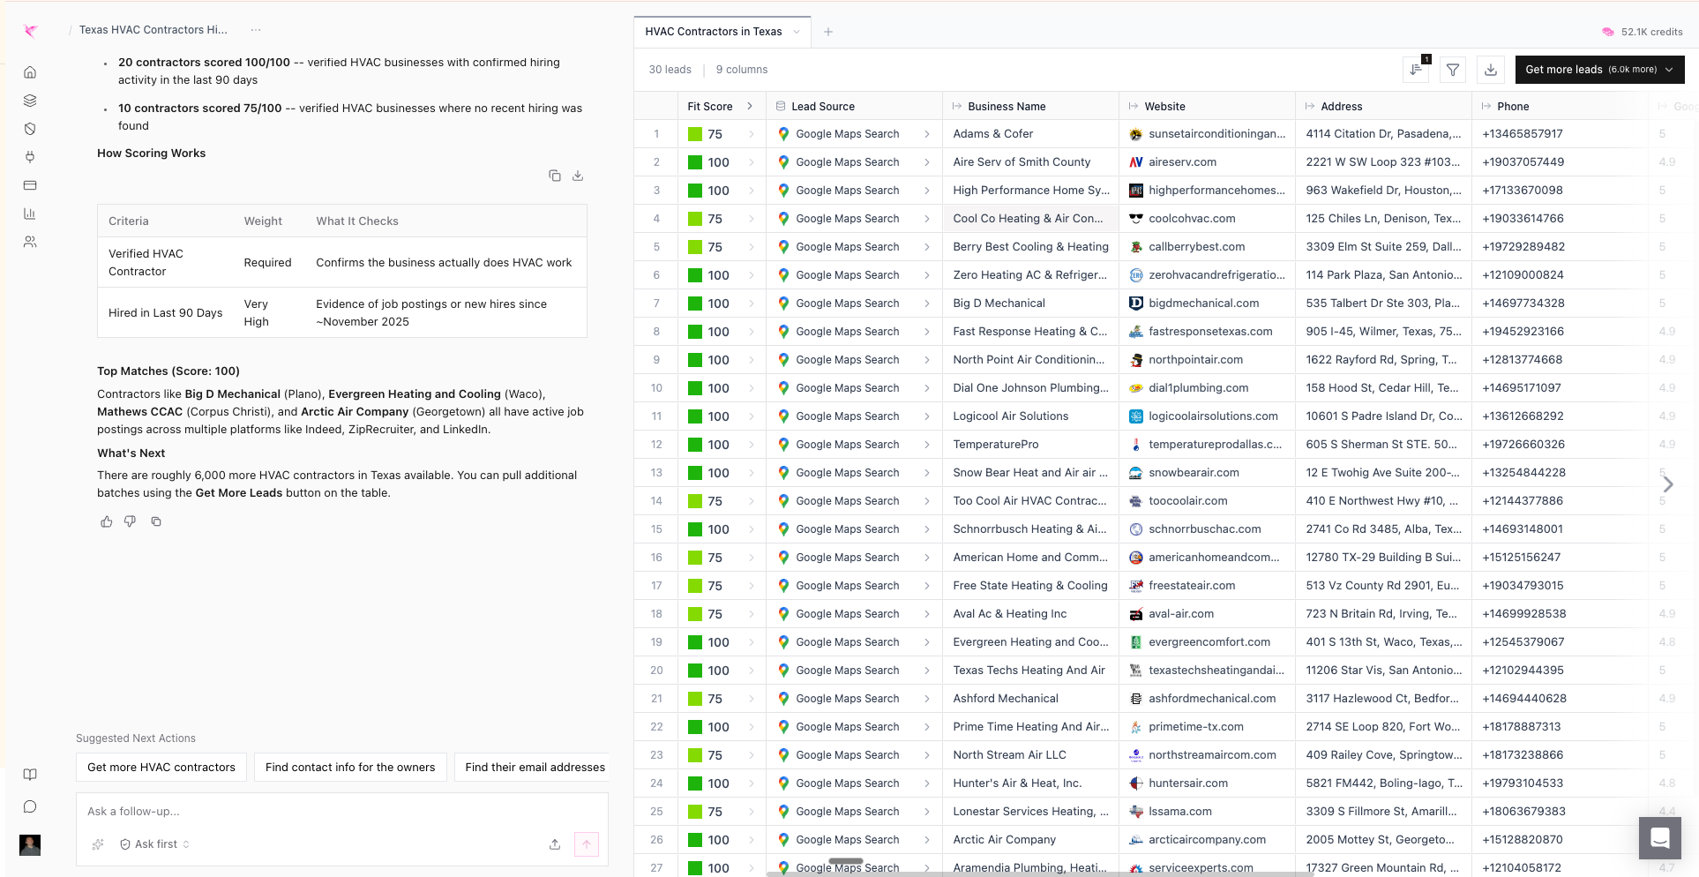Click Find contact info for the owners
This screenshot has width=1699, height=877.
(349, 767)
